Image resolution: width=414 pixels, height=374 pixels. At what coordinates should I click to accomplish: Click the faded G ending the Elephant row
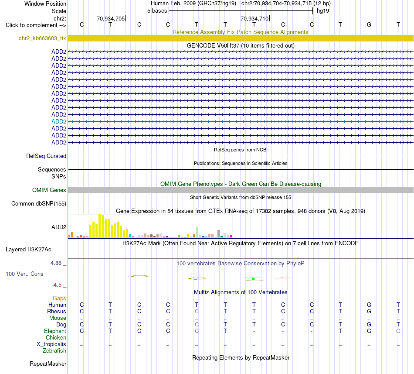click(398, 331)
